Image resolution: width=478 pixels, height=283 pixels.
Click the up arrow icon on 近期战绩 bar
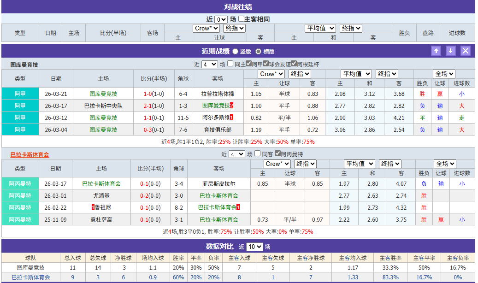(x=436, y=50)
